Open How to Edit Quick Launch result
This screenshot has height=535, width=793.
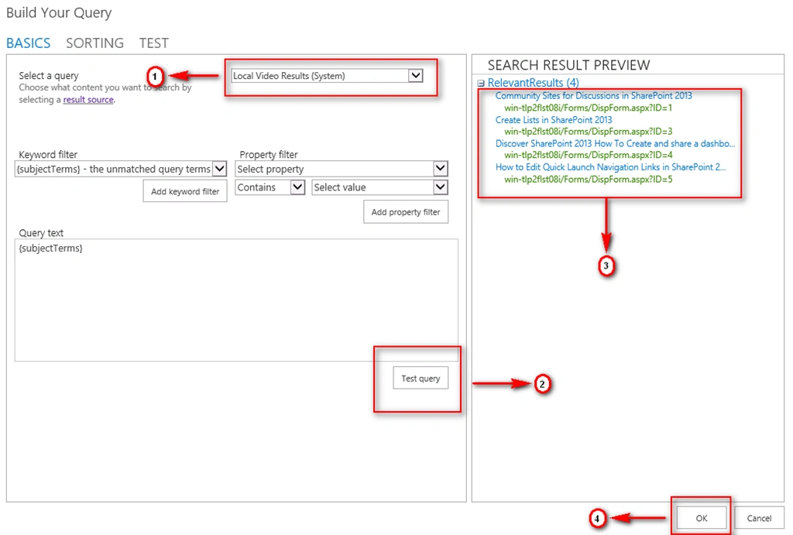(x=610, y=167)
